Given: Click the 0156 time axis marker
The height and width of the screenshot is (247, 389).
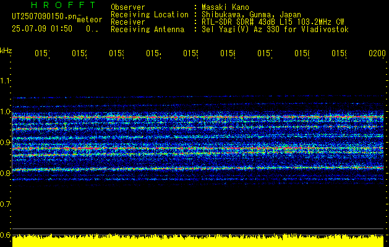Looking at the screenshot, I should click(x=228, y=53).
